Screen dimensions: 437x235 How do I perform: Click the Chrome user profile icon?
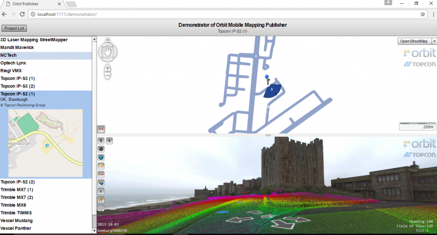[388, 3]
